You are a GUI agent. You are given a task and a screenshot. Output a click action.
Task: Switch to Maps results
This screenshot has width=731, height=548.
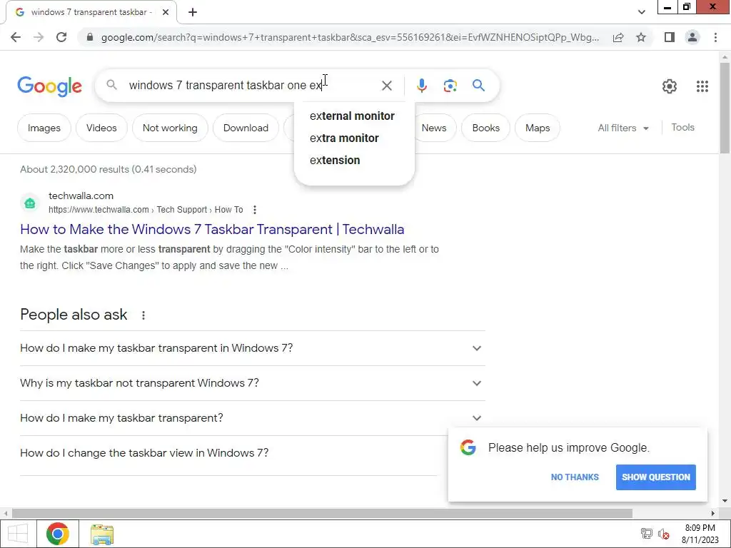pyautogui.click(x=537, y=128)
